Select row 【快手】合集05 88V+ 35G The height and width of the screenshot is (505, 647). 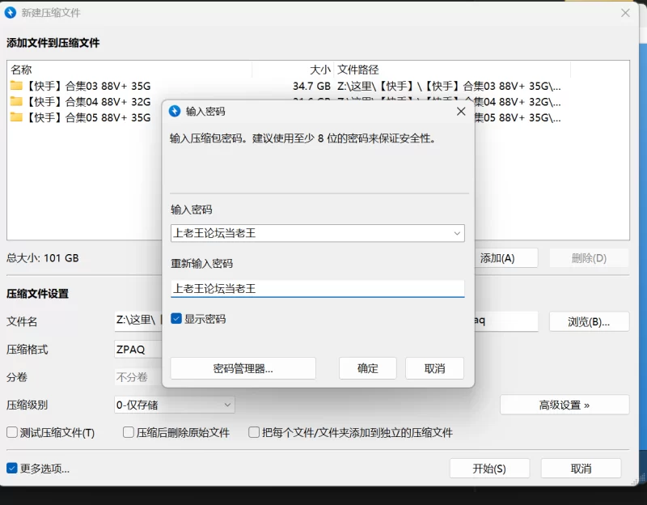pyautogui.click(x=88, y=117)
